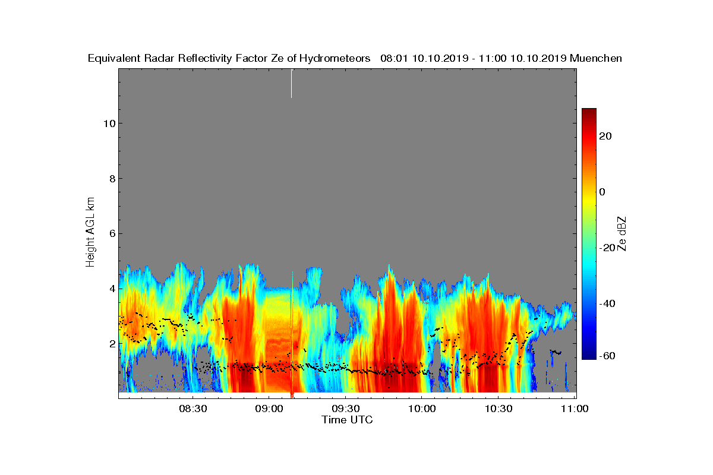
Task: Click the colorbar value 20
Action: pos(606,136)
